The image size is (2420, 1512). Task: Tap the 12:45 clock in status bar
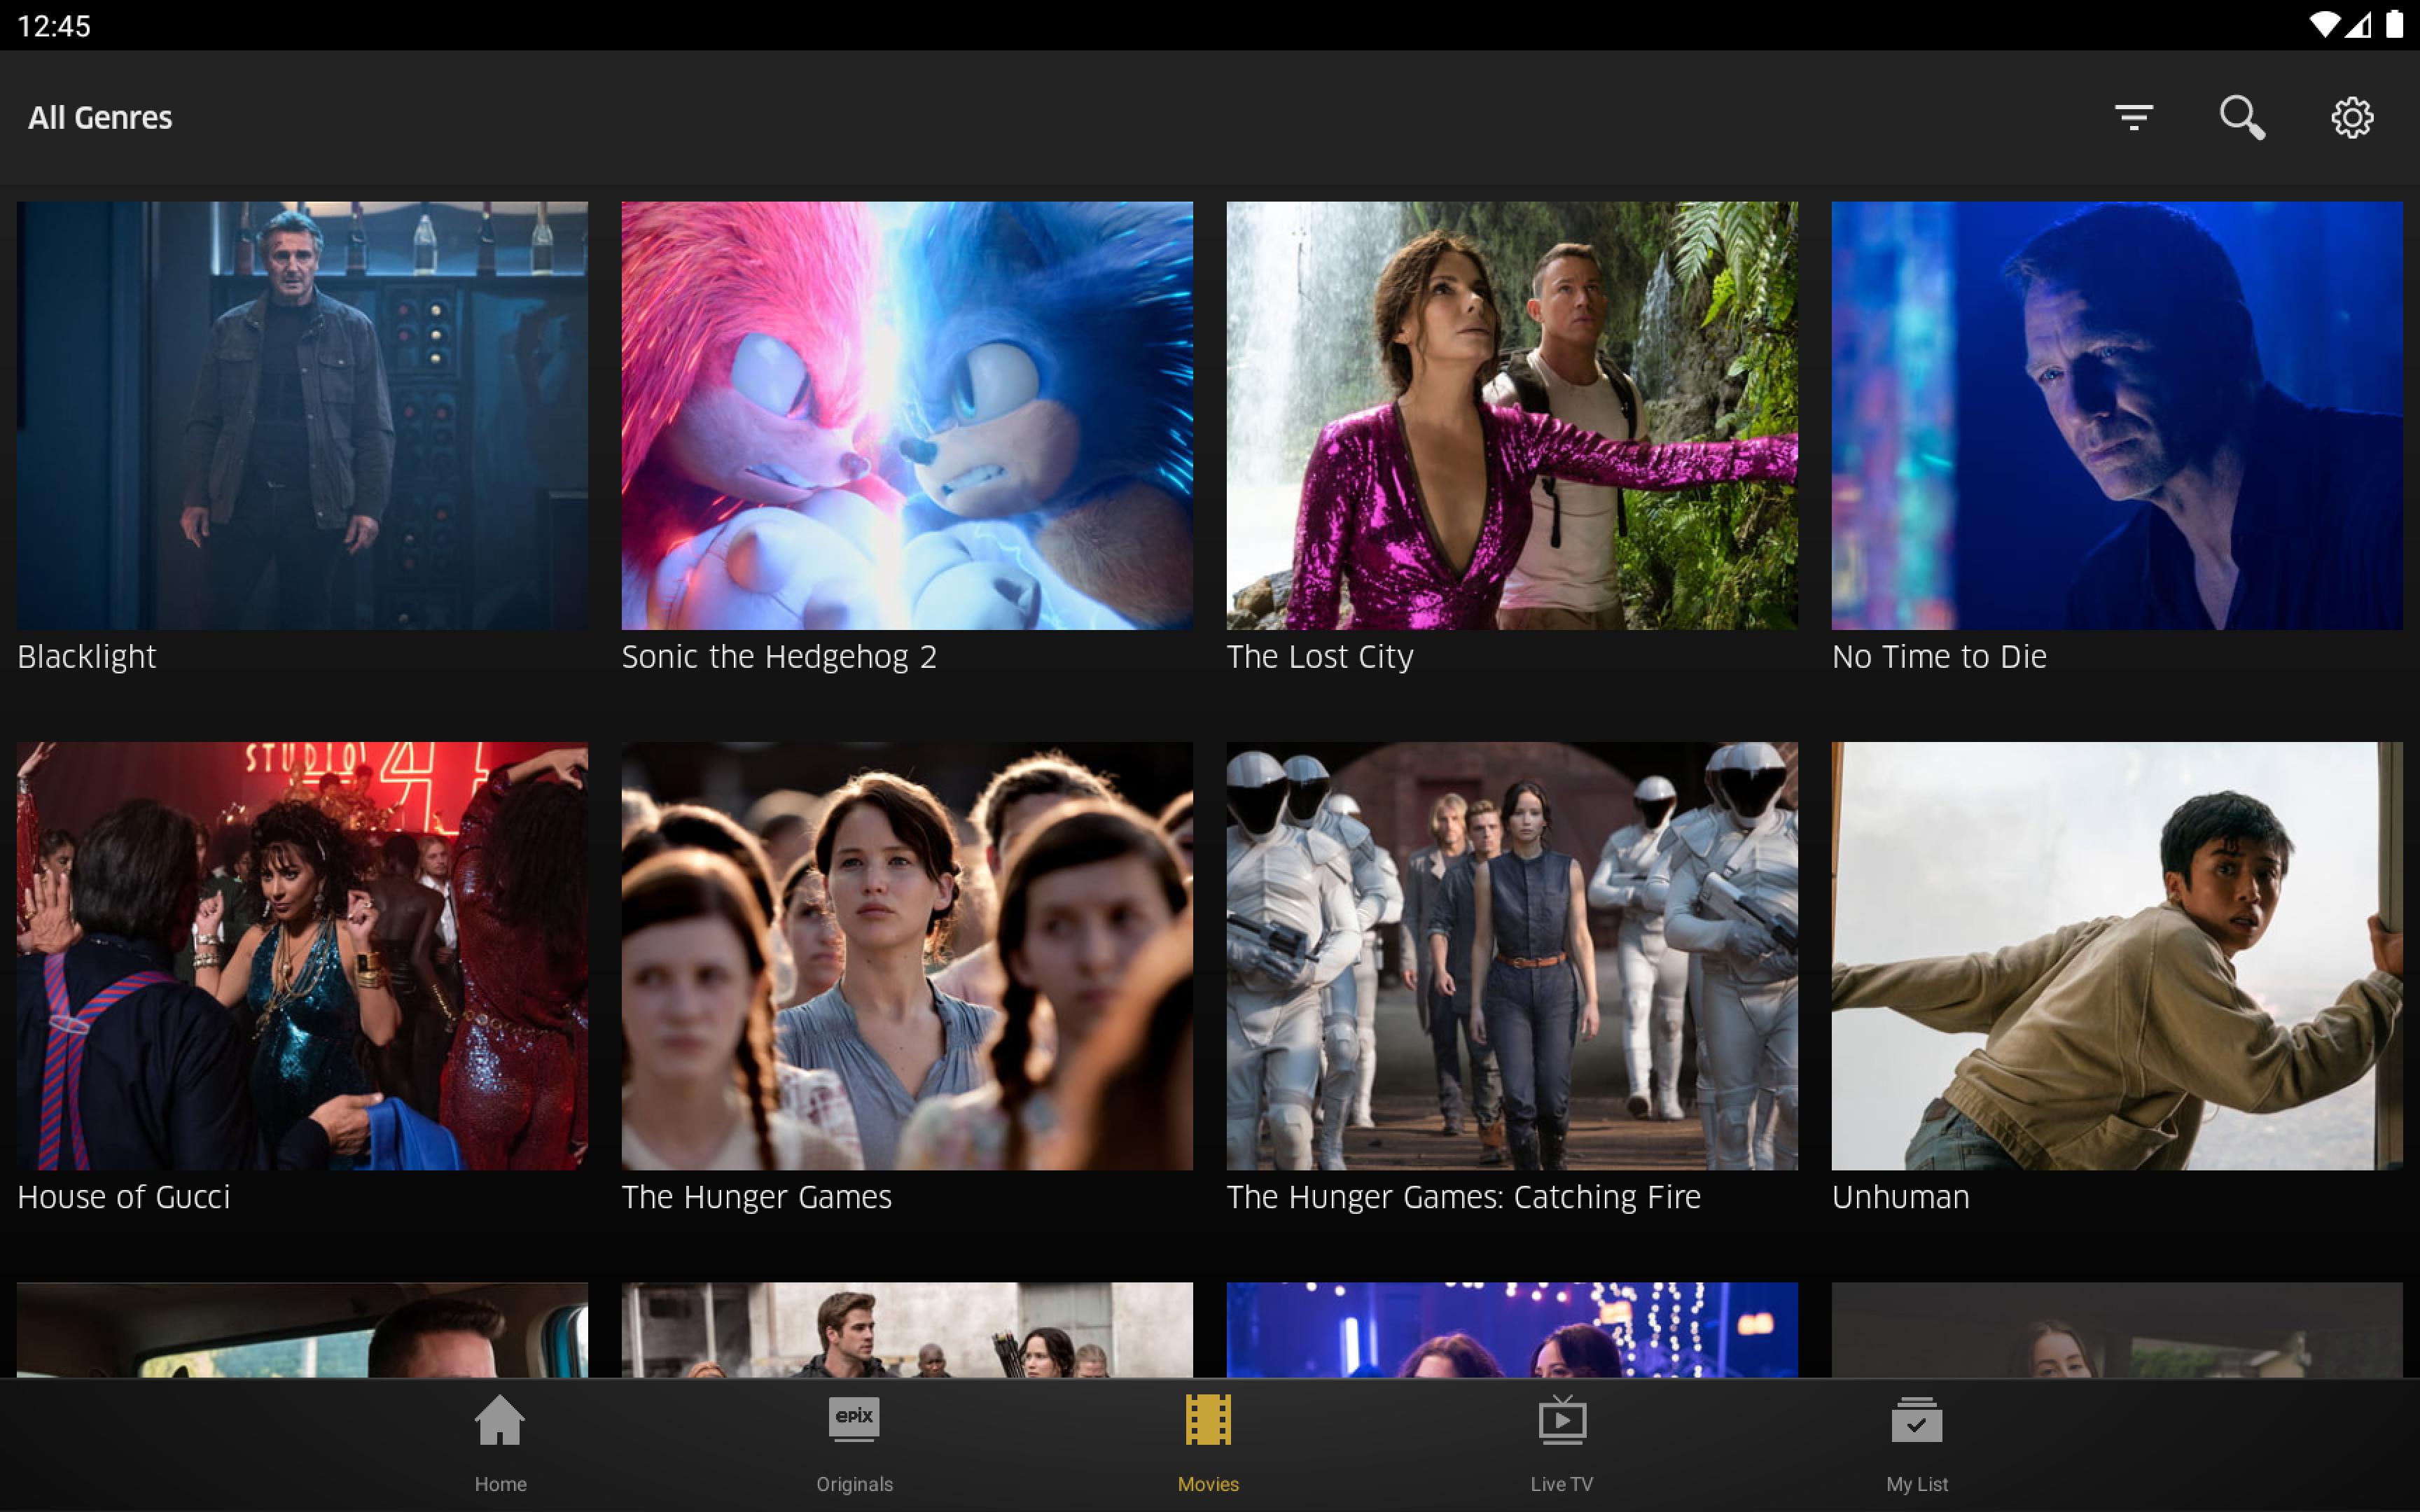click(x=54, y=26)
